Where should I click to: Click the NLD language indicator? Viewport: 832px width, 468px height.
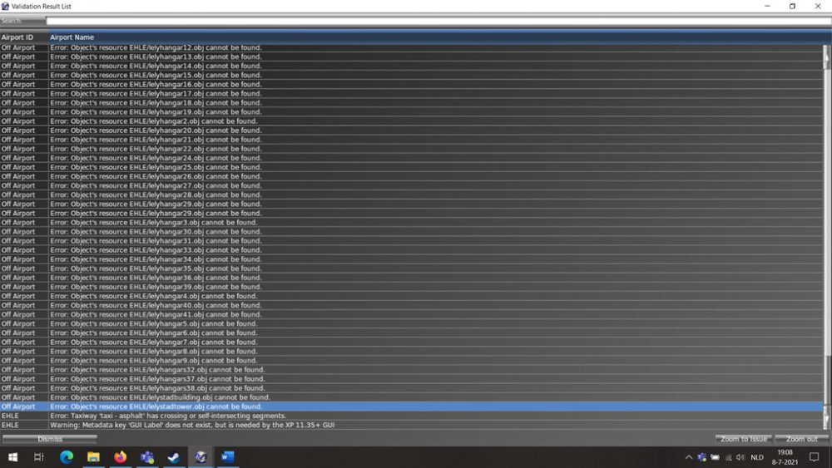pyautogui.click(x=757, y=457)
